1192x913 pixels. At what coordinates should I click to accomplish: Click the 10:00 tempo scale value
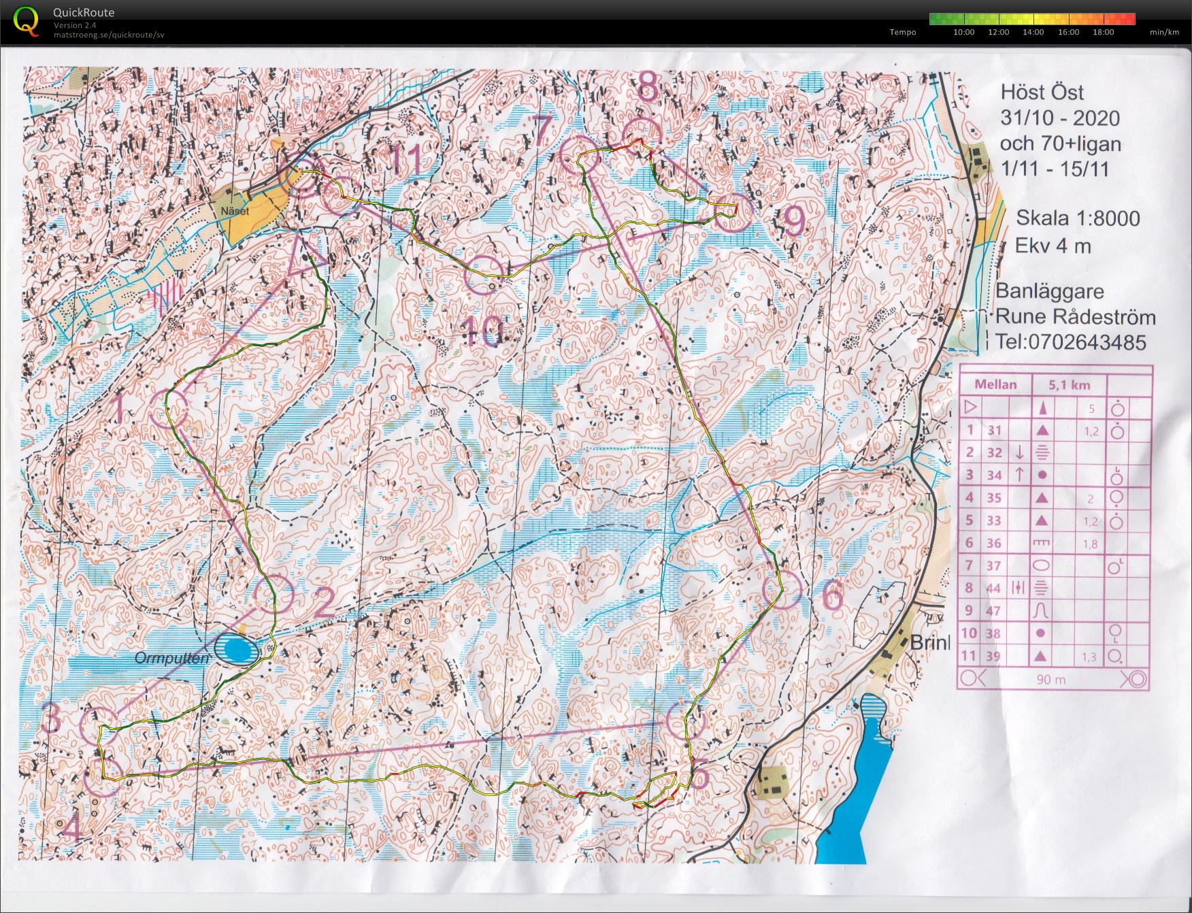(x=963, y=32)
